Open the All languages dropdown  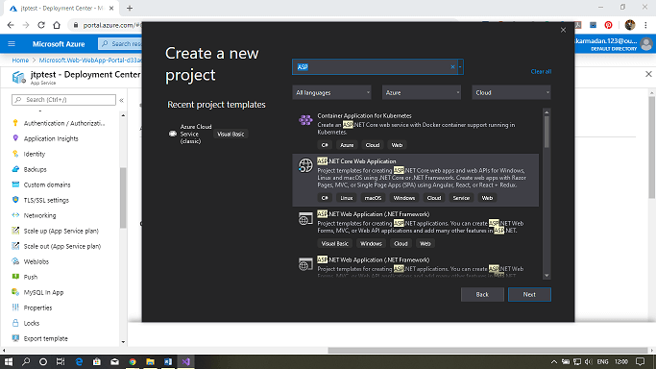point(331,92)
